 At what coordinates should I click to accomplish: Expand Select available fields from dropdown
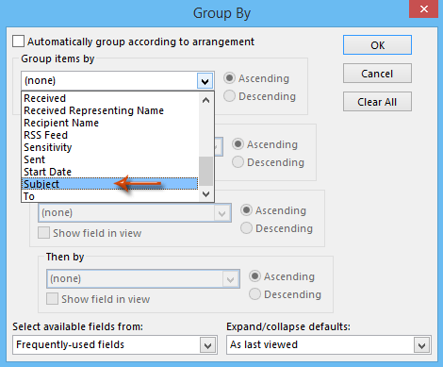click(x=207, y=345)
